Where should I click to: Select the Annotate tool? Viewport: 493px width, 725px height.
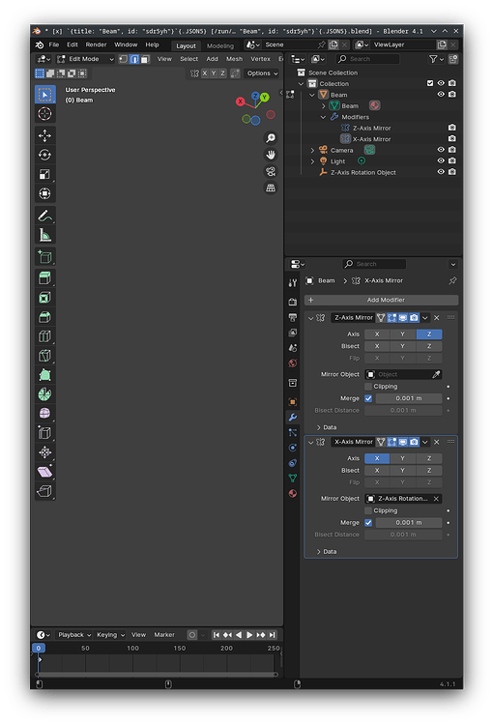point(44,216)
